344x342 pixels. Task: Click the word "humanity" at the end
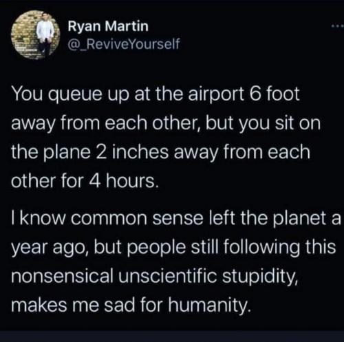point(208,306)
